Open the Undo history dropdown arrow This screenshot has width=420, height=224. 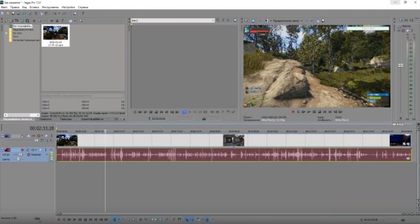pos(59,13)
